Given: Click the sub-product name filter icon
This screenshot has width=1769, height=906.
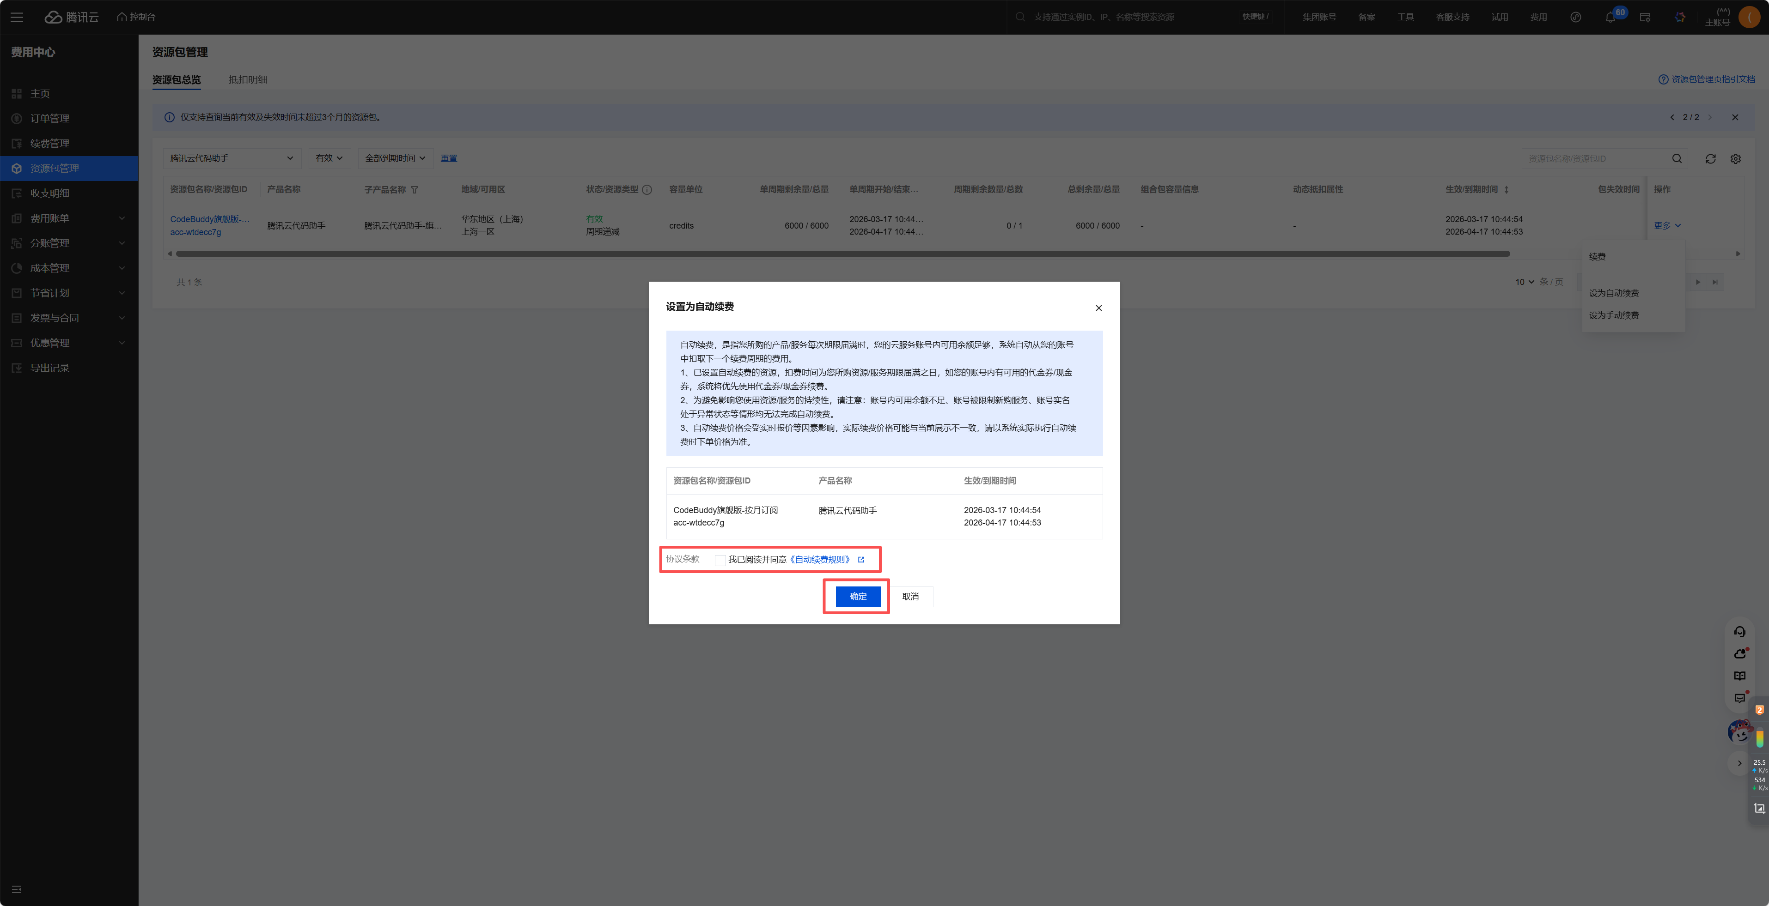Looking at the screenshot, I should coord(414,189).
